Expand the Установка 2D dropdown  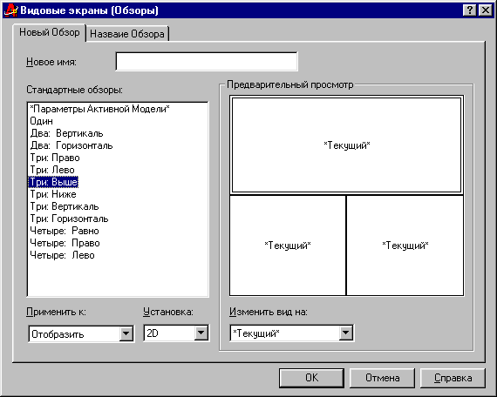point(201,333)
